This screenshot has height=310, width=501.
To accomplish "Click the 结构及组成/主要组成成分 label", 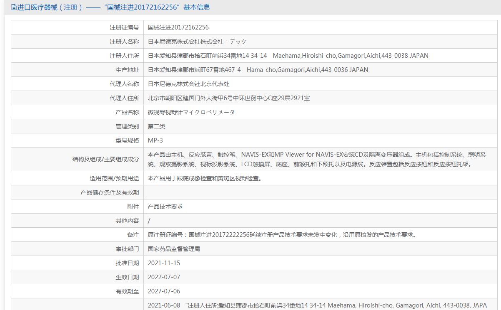I will (105, 159).
